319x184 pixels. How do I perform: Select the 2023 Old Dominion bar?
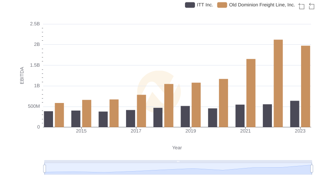click(x=305, y=87)
